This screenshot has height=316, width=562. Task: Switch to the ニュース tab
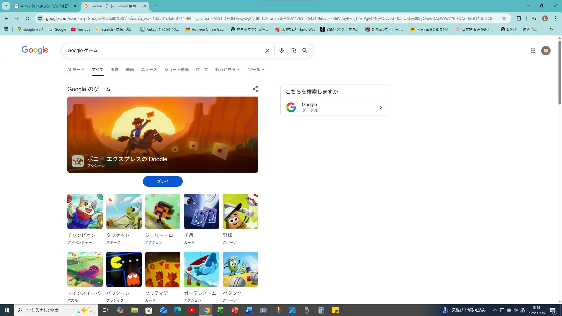point(149,70)
